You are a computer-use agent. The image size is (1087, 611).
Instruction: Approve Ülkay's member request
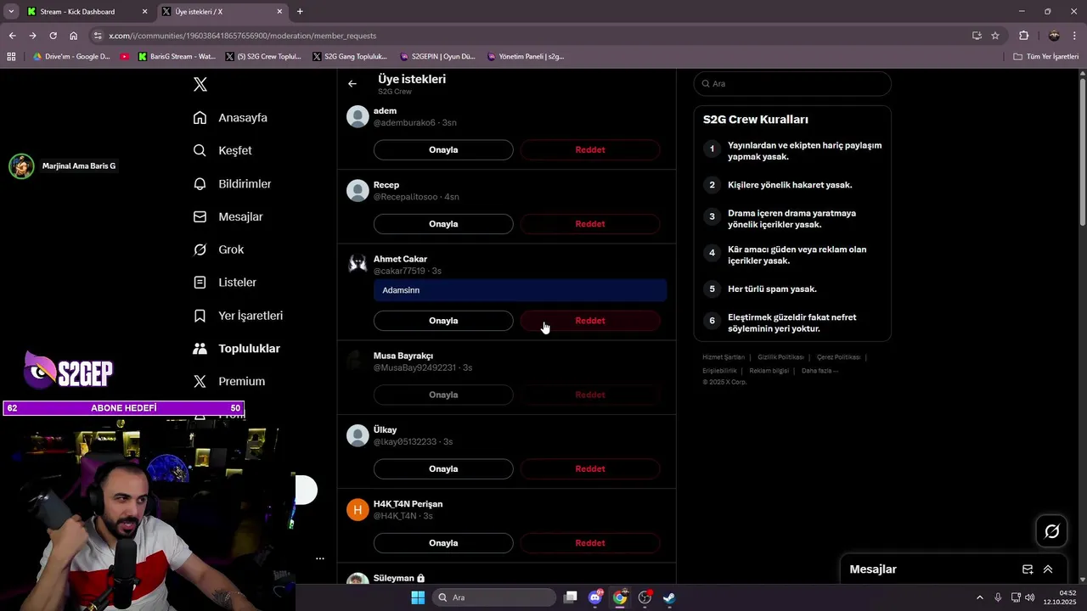point(443,469)
